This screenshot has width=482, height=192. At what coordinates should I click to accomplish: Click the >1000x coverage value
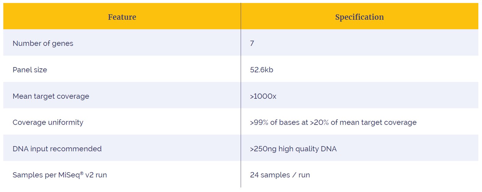pos(263,96)
